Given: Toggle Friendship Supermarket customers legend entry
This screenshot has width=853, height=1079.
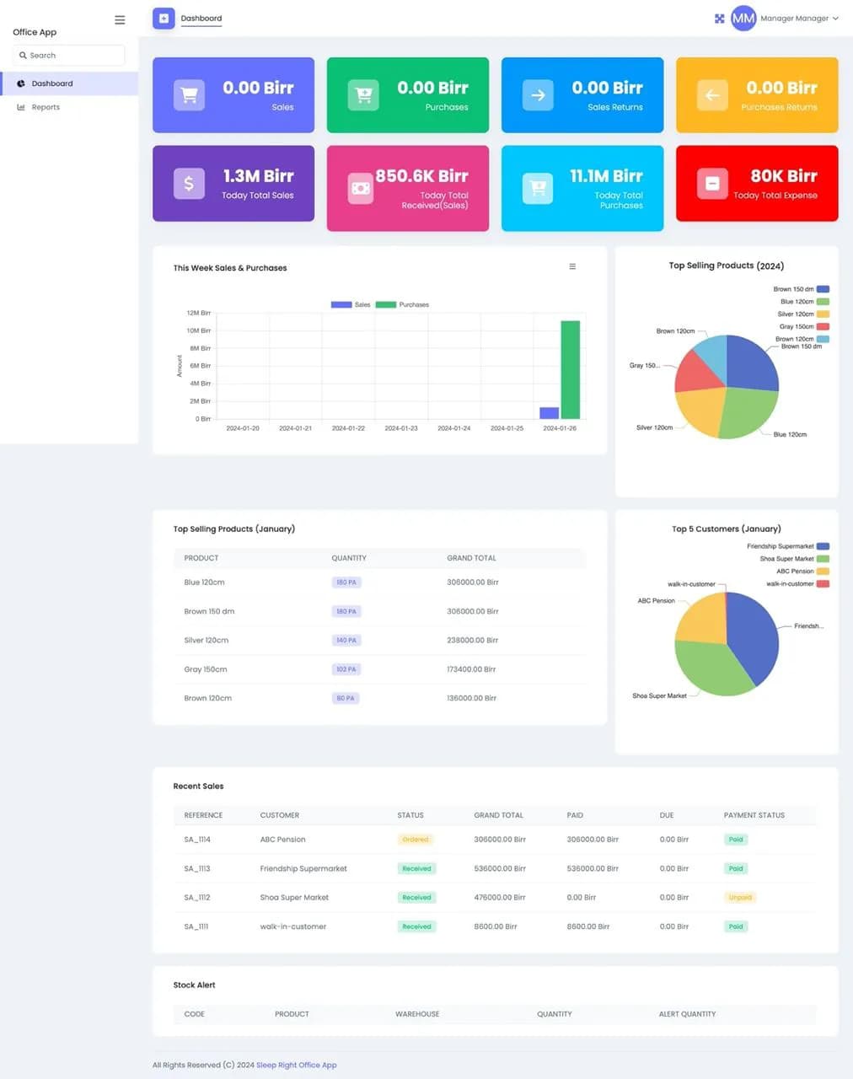Looking at the screenshot, I should pos(788,546).
